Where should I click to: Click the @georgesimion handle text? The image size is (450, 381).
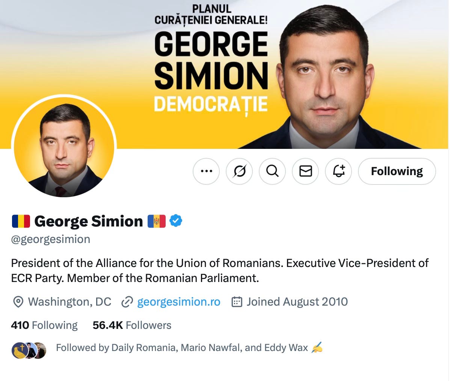pos(50,240)
